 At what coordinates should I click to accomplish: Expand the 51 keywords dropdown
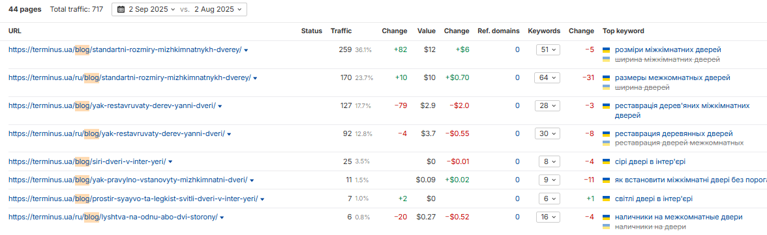click(x=548, y=50)
